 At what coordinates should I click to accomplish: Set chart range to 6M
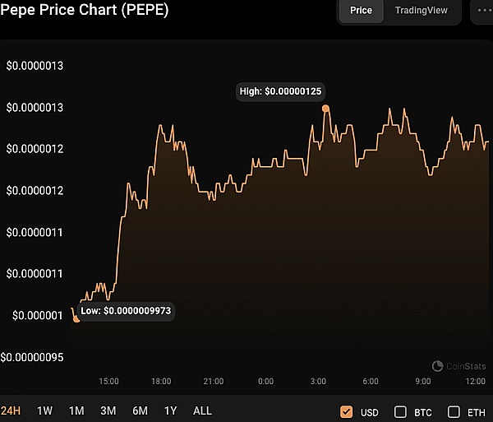[140, 410]
